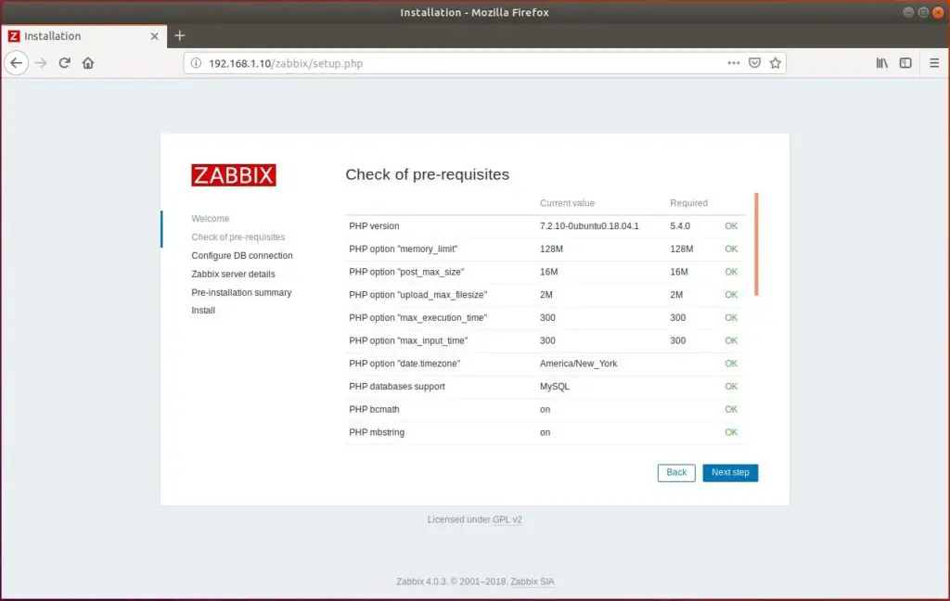The height and width of the screenshot is (601, 950).
Task: Click the PHP option "max_input_time" label
Action: click(408, 341)
